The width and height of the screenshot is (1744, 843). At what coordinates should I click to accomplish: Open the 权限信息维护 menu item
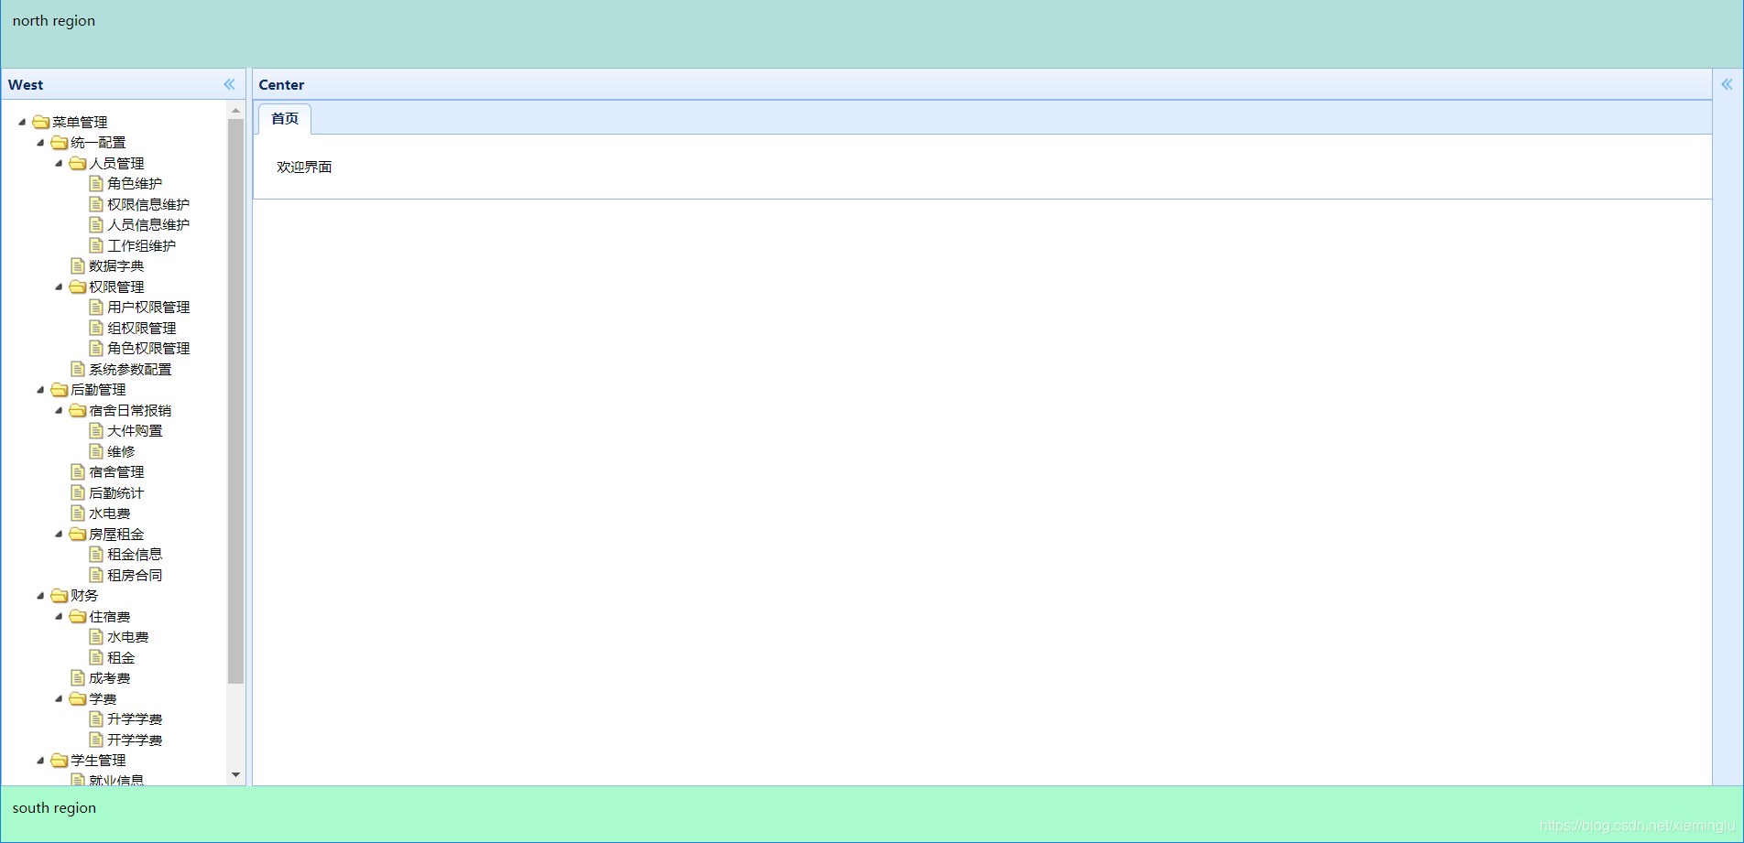click(148, 204)
